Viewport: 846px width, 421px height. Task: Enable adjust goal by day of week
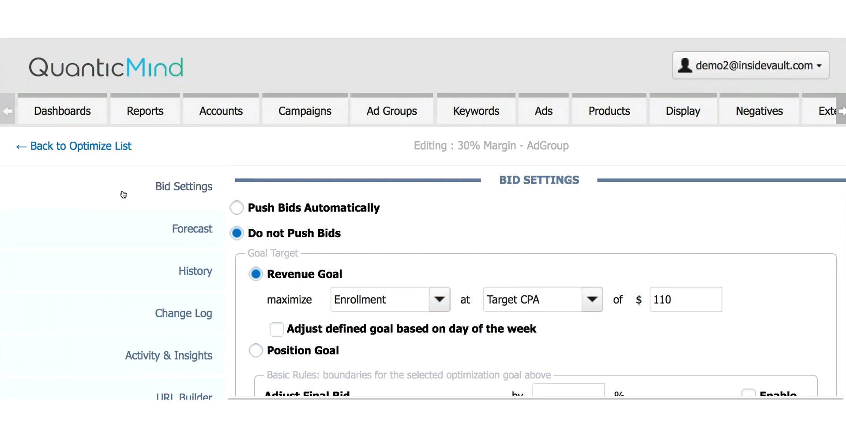click(x=277, y=329)
